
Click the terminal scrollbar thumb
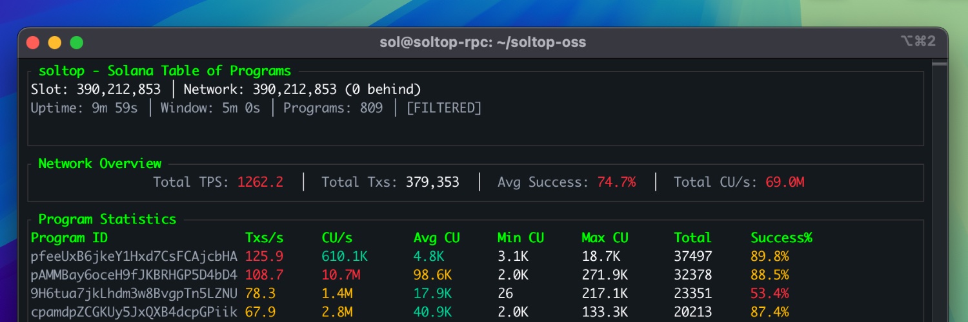pos(940,64)
